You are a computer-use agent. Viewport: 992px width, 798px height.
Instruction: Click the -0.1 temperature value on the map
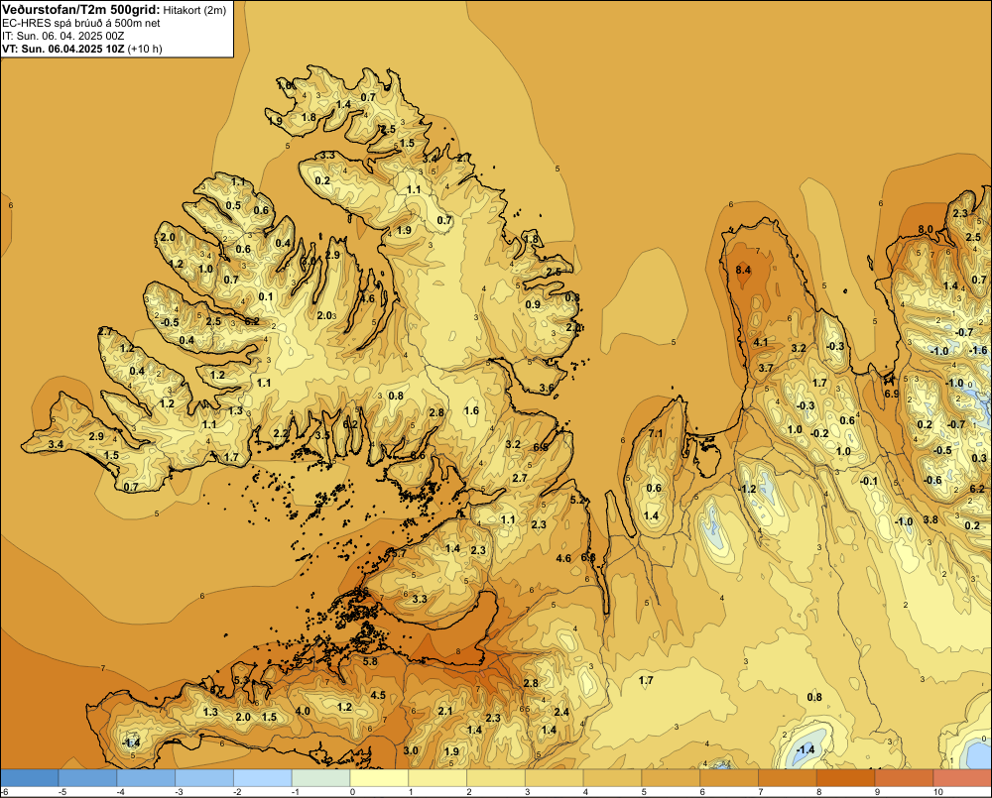869,481
